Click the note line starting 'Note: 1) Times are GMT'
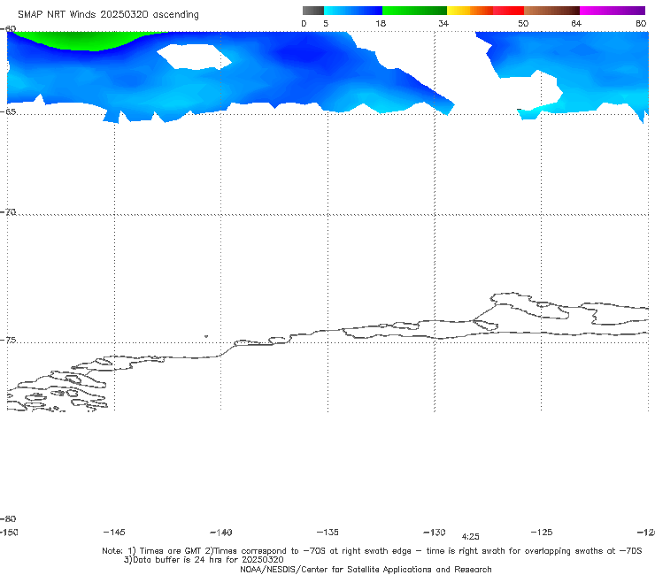 pyautogui.click(x=372, y=551)
